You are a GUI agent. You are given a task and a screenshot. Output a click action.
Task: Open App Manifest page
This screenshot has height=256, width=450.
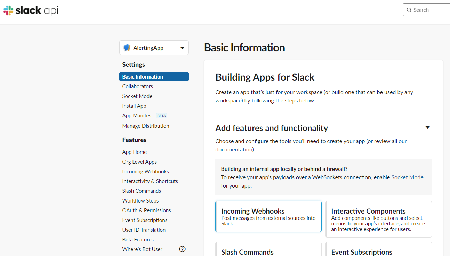click(137, 116)
